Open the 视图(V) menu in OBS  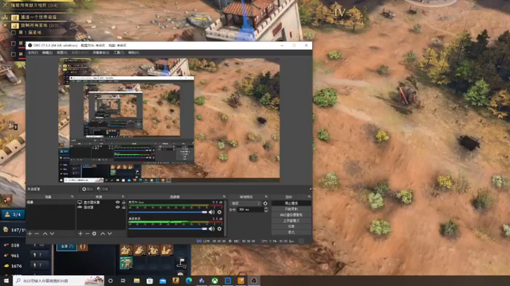[x=62, y=53]
